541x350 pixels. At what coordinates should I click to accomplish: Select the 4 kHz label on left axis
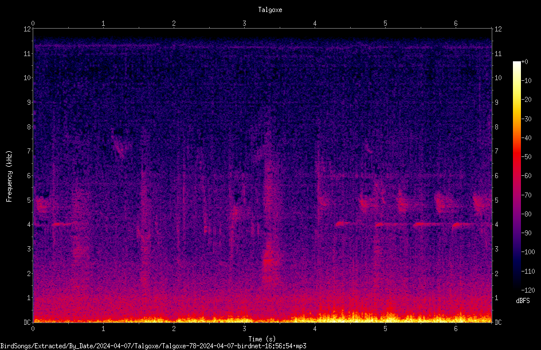pos(29,225)
